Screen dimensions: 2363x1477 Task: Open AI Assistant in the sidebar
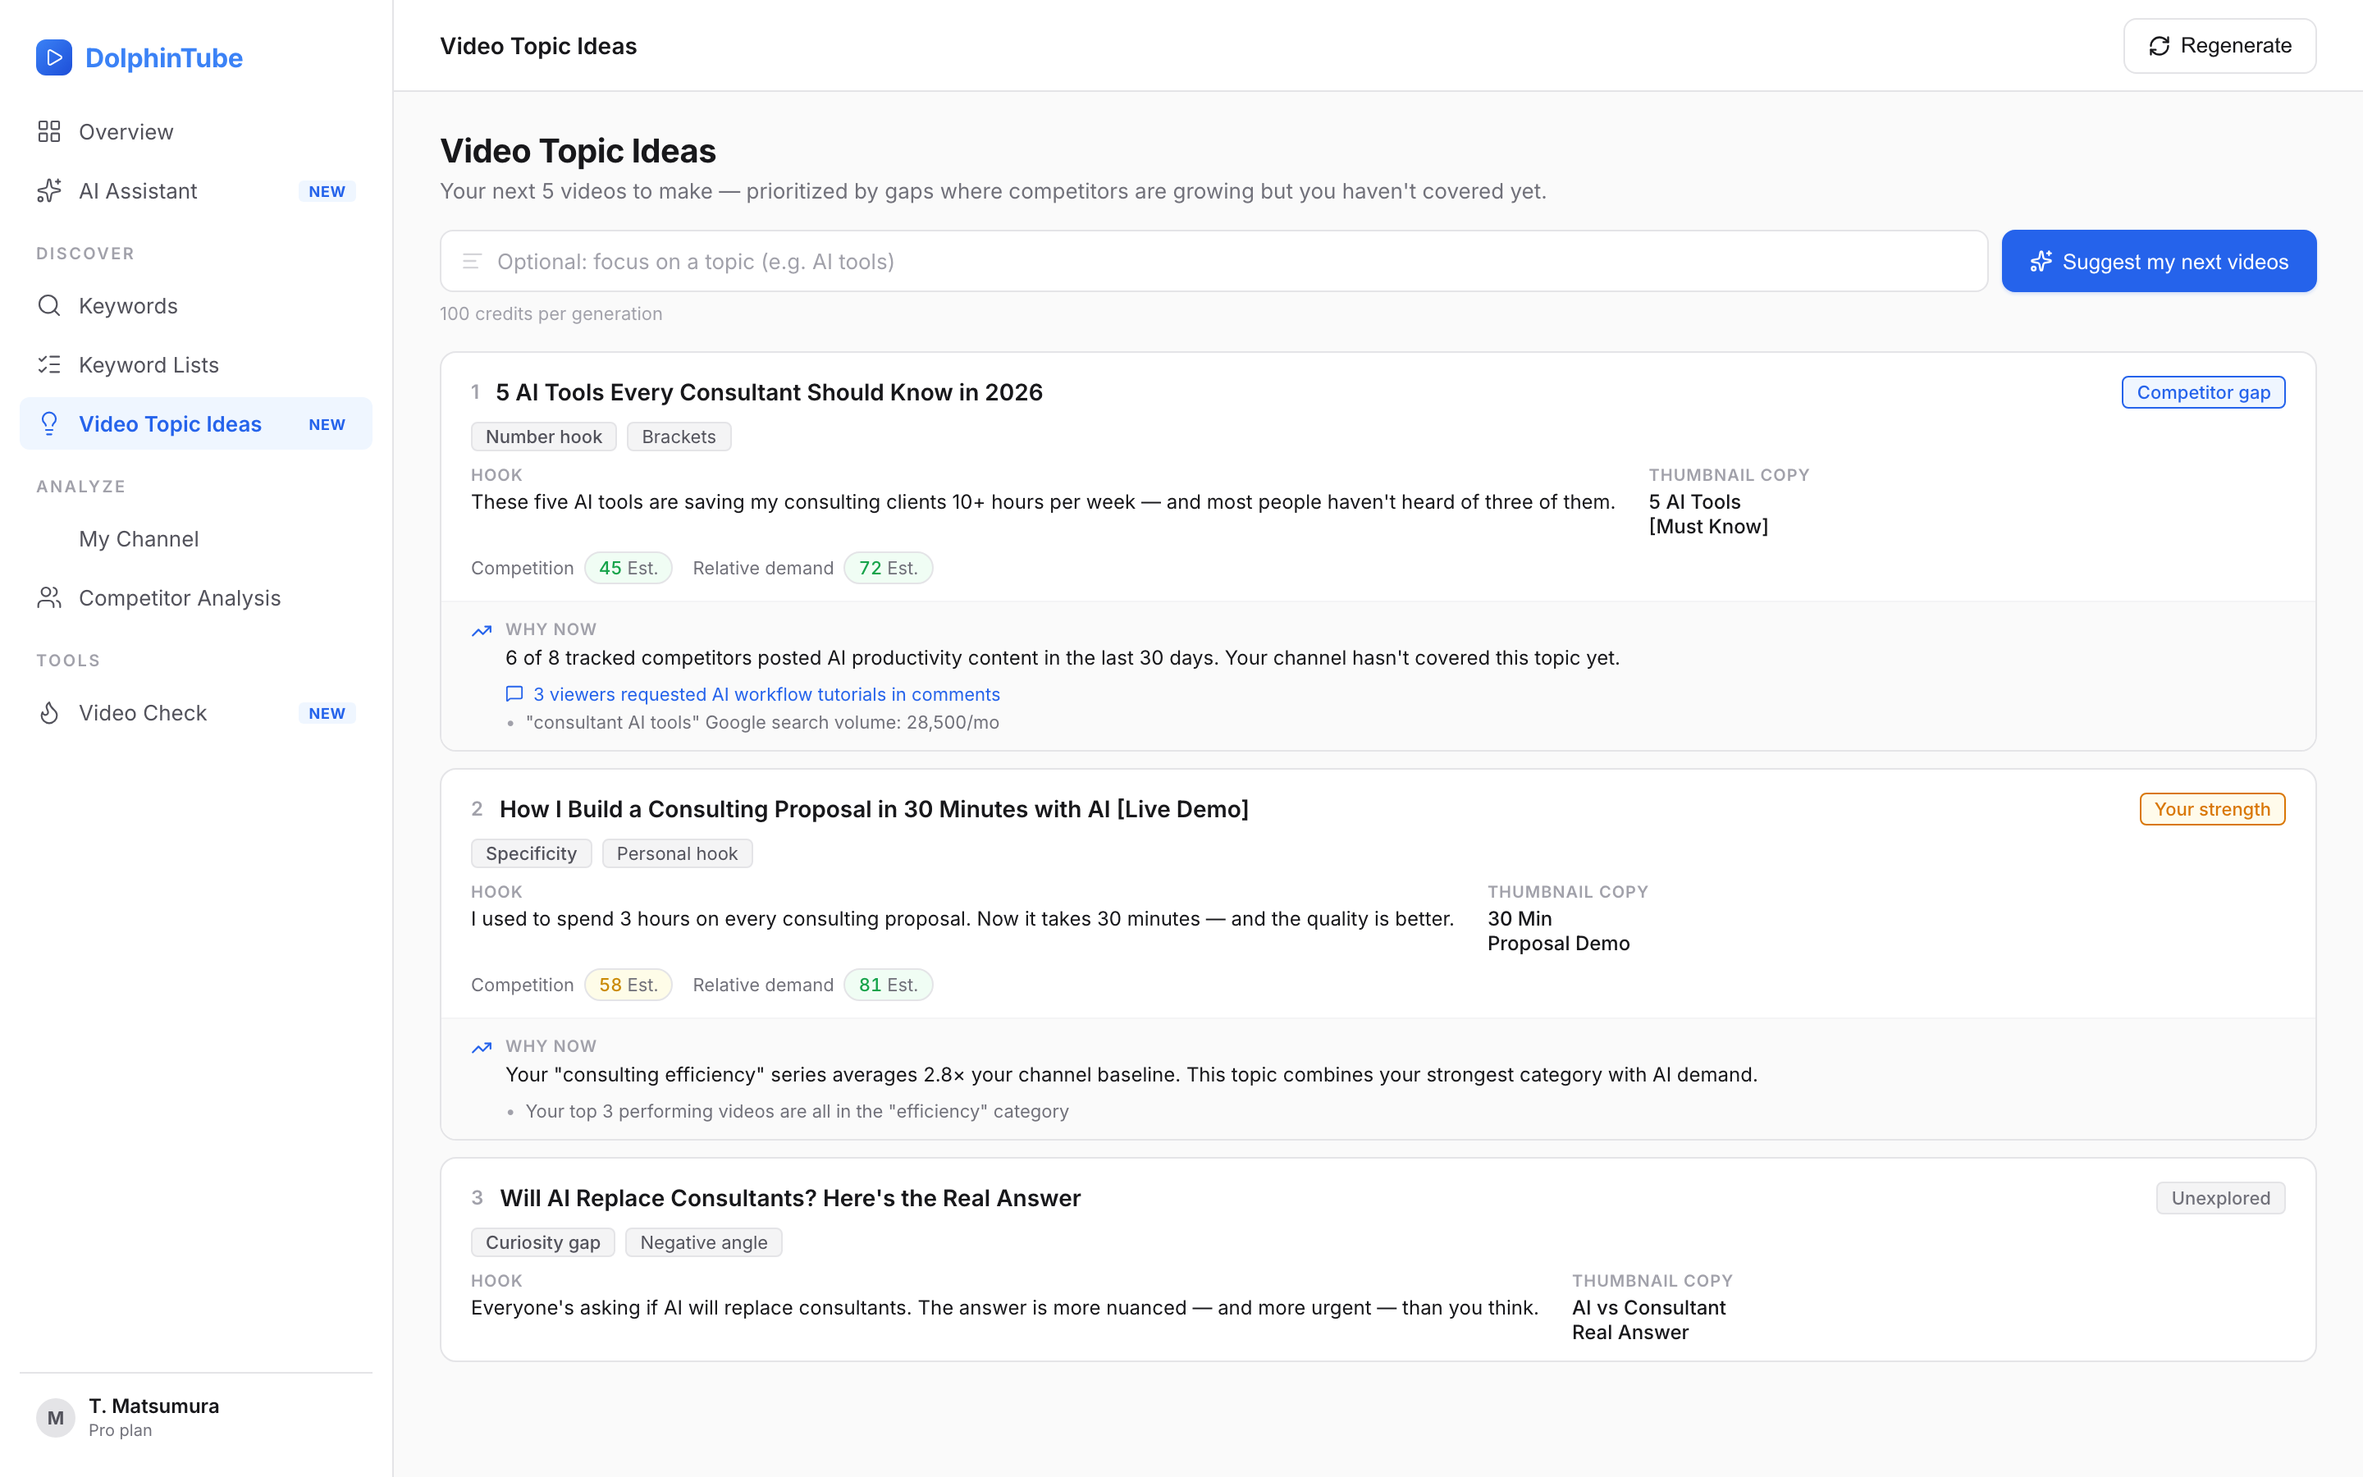click(x=195, y=191)
